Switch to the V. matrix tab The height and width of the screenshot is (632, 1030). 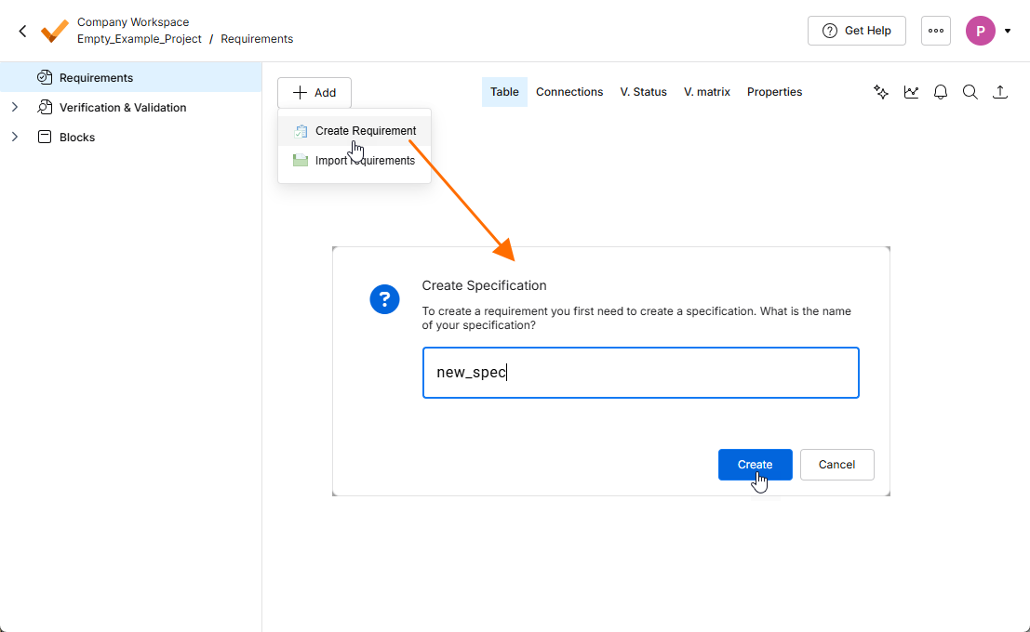coord(707,92)
